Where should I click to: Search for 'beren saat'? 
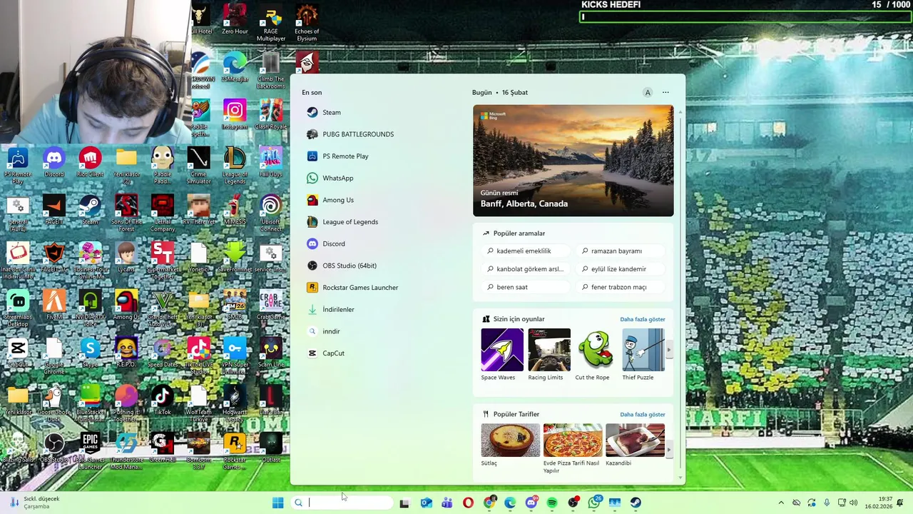tap(524, 287)
